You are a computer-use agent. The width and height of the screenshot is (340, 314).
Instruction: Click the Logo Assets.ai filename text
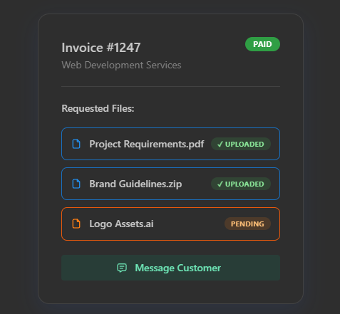click(x=121, y=224)
